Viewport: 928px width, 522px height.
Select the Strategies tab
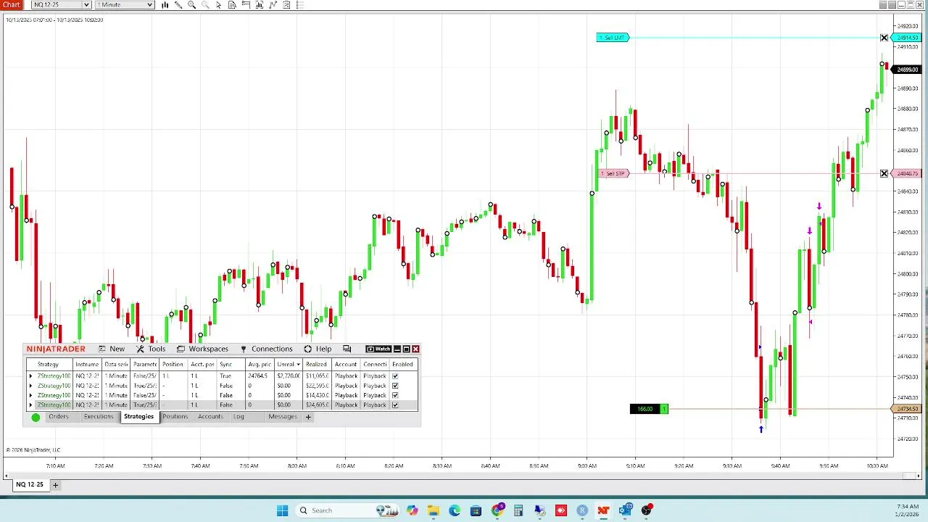pyautogui.click(x=138, y=417)
